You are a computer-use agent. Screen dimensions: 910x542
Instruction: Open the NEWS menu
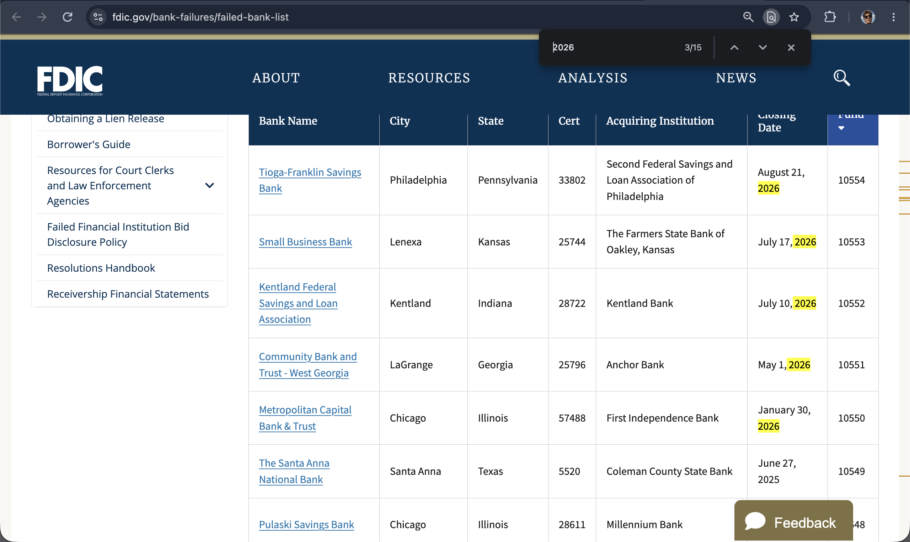(x=736, y=78)
